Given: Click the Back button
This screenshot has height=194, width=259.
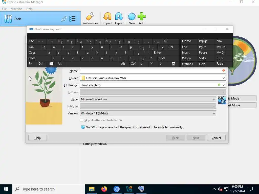Looking at the screenshot, I should (175, 138).
